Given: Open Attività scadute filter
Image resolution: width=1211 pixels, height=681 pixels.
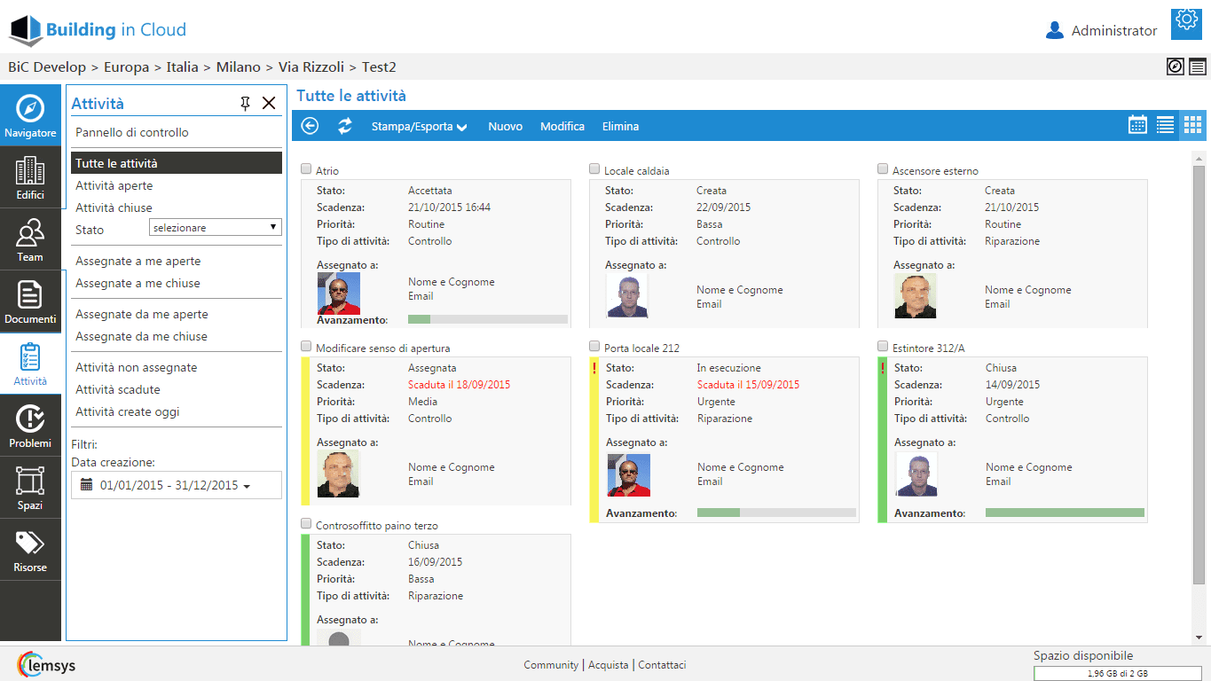Looking at the screenshot, I should tap(118, 389).
